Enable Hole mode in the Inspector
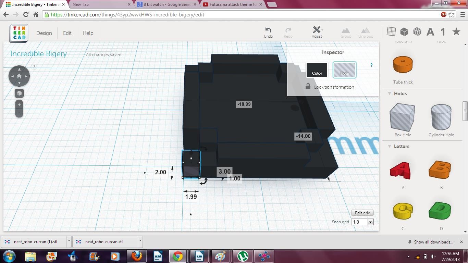468x263 pixels. [345, 70]
